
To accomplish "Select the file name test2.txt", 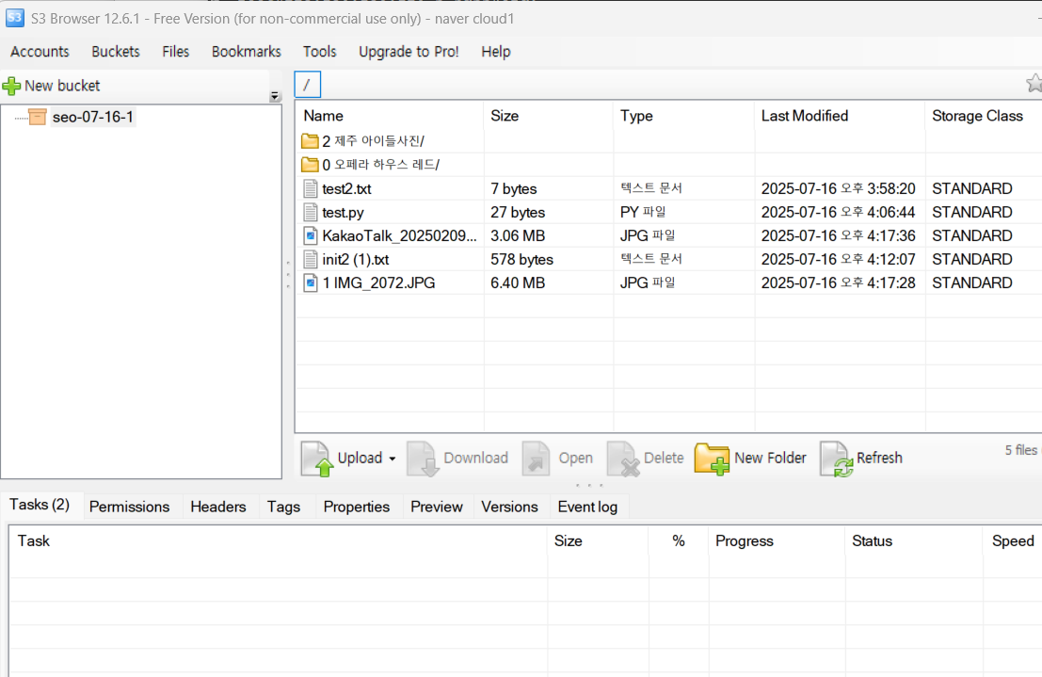I will [x=347, y=189].
